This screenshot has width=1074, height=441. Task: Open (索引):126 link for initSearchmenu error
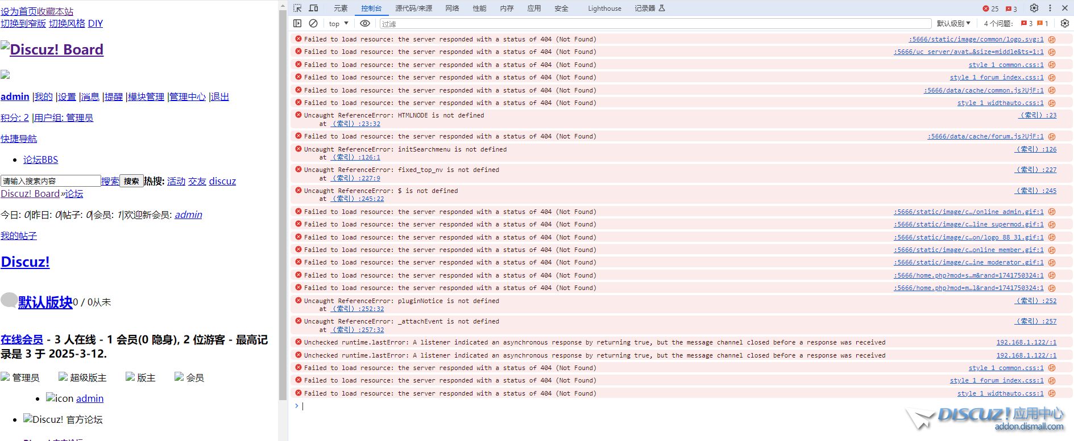1036,149
